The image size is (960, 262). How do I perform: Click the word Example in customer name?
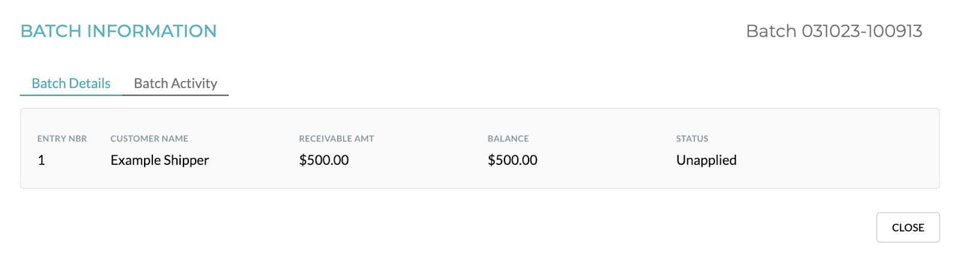point(136,160)
